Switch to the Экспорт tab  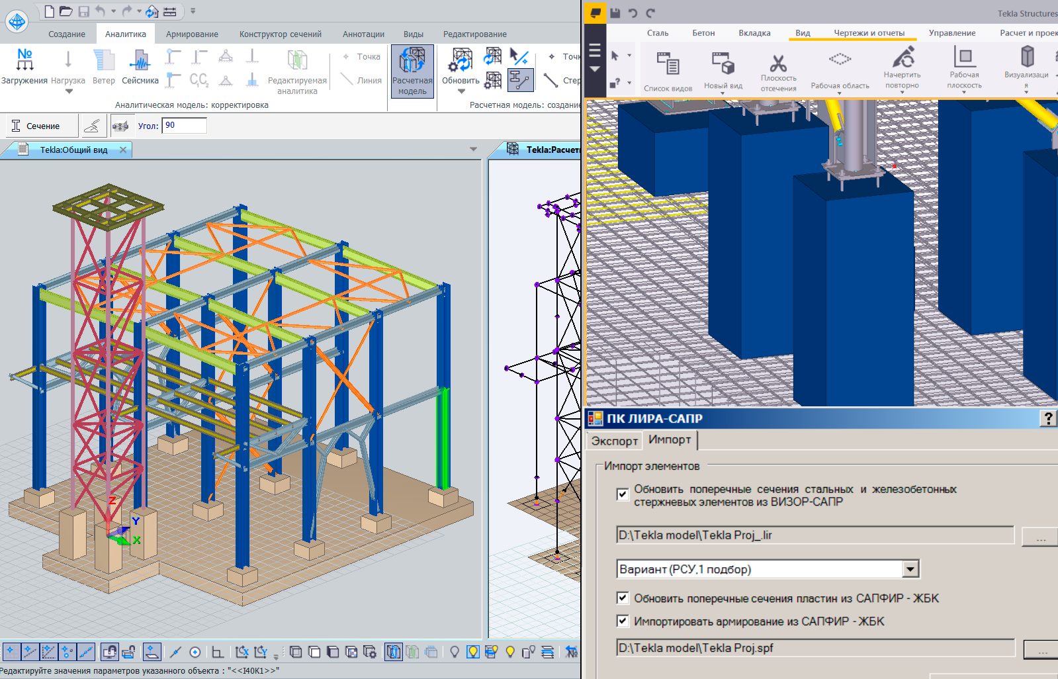tap(614, 441)
